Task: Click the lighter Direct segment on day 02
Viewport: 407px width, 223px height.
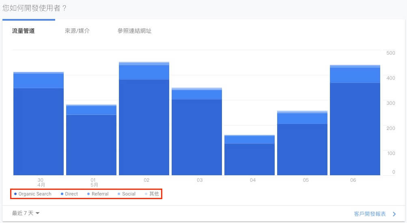Action: pyautogui.click(x=144, y=72)
